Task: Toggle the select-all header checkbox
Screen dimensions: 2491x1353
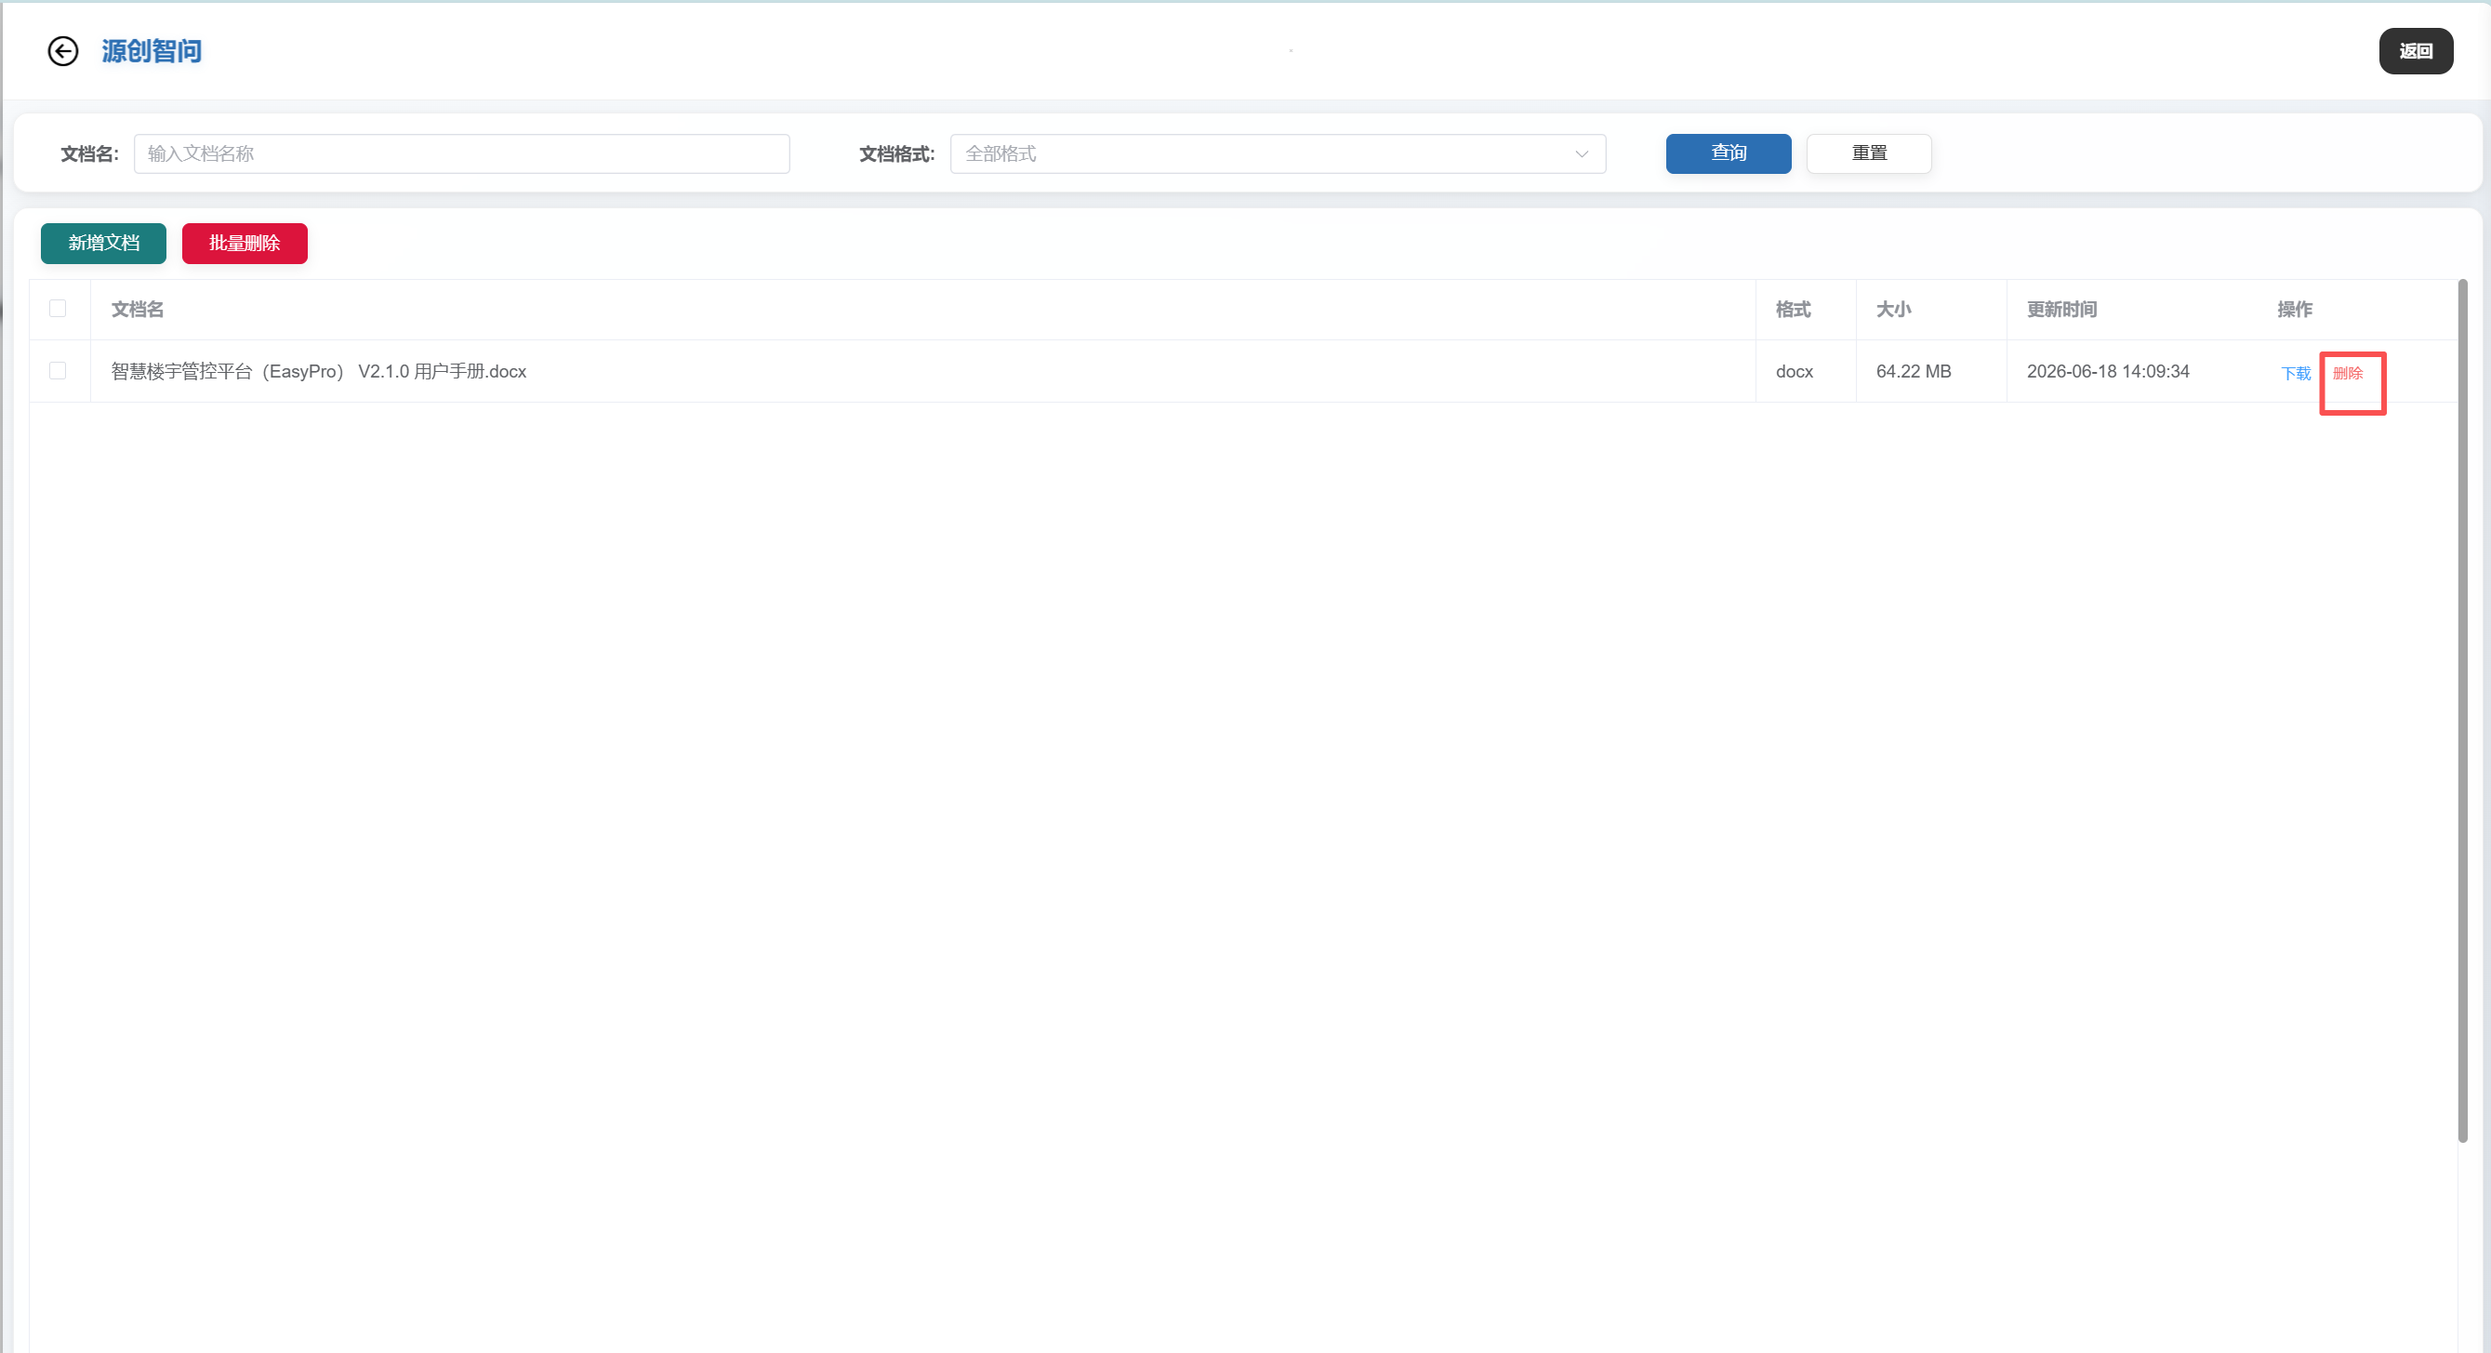Action: point(58,309)
